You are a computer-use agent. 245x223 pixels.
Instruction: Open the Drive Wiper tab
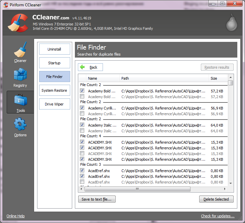pos(54,104)
